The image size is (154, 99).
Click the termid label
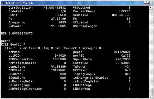pos(14,52)
